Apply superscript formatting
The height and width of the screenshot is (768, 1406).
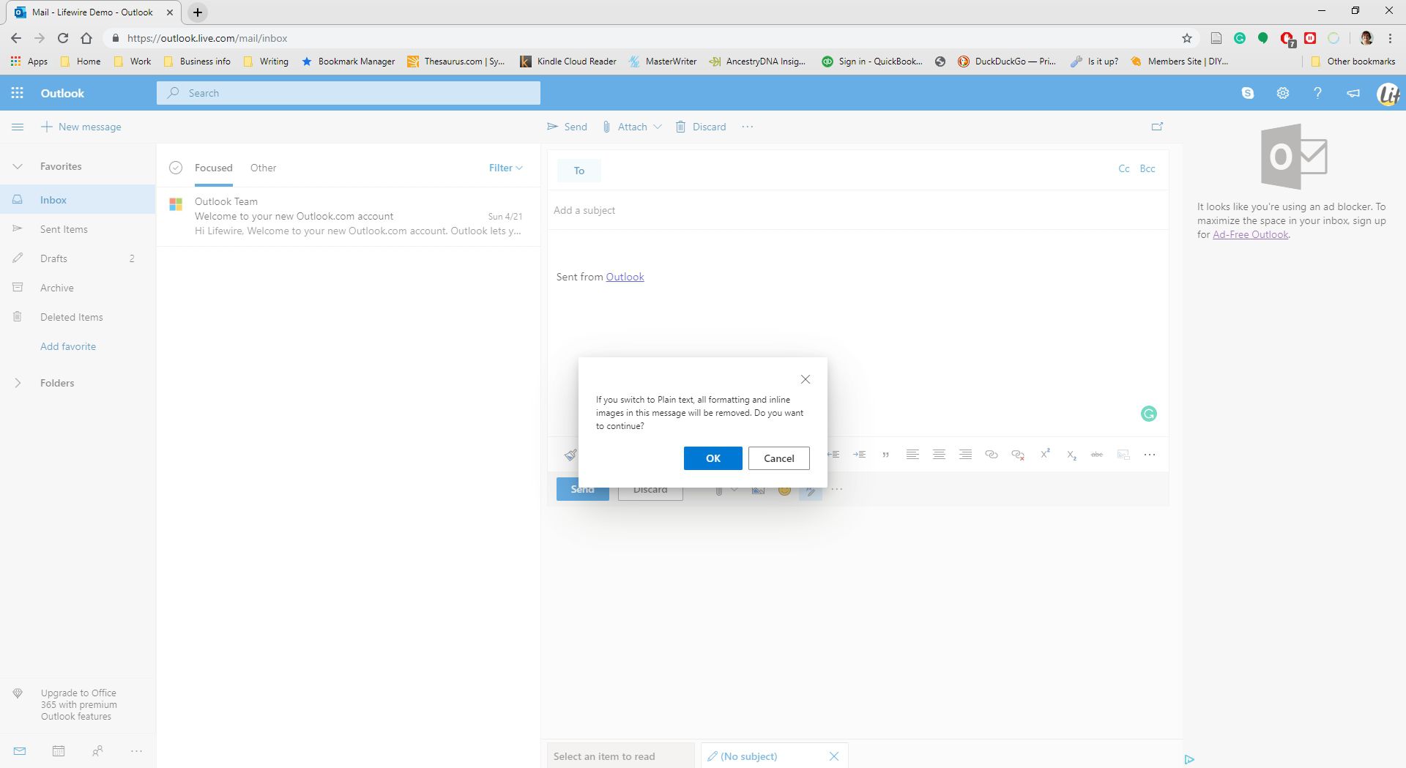pyautogui.click(x=1045, y=454)
